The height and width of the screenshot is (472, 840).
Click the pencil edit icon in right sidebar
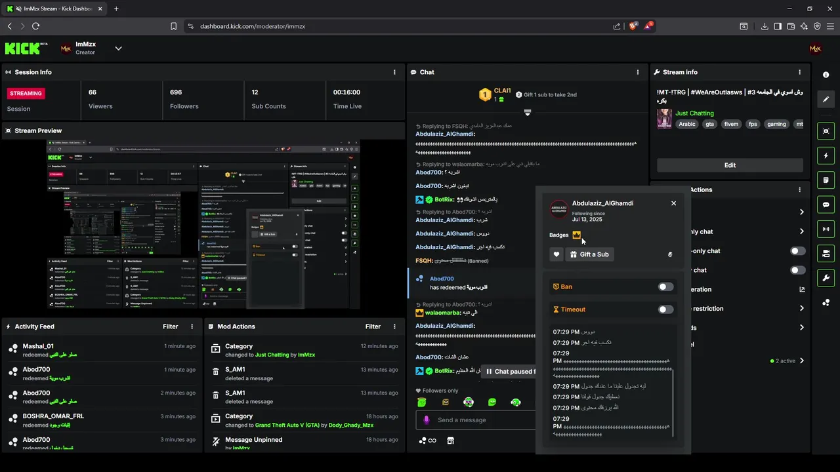(x=826, y=100)
